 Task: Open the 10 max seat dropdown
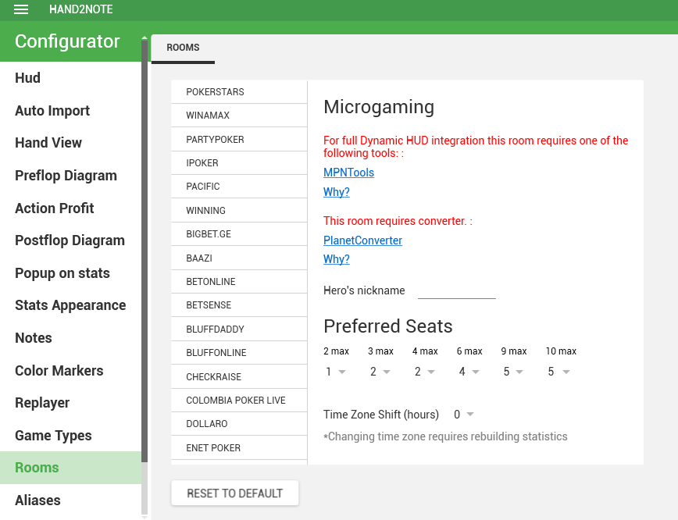[x=559, y=372]
